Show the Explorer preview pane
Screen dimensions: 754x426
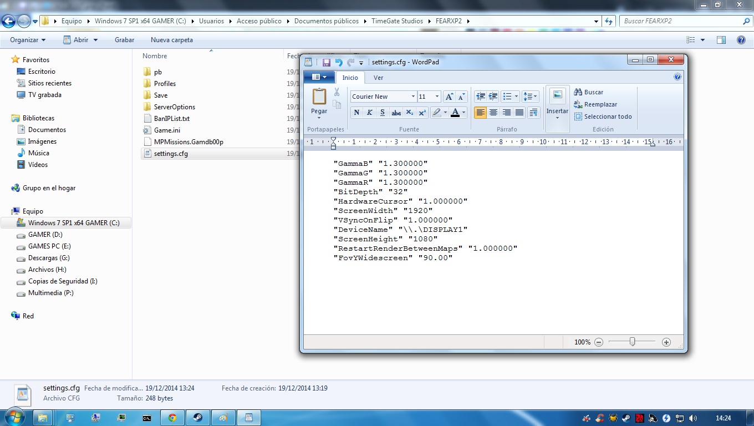pos(721,40)
